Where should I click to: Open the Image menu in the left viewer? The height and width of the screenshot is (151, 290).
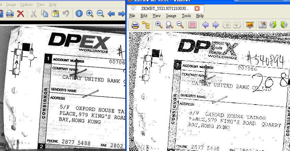coord(11,4)
